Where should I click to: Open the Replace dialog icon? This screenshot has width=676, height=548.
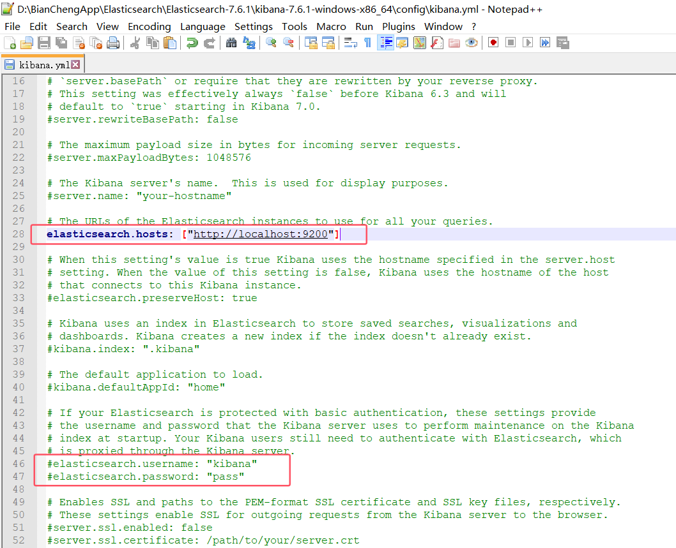[x=249, y=43]
